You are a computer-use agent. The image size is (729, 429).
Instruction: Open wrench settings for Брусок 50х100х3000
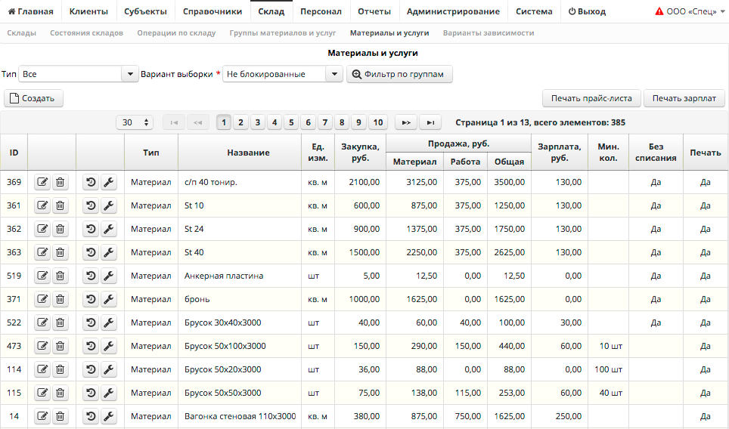click(109, 346)
